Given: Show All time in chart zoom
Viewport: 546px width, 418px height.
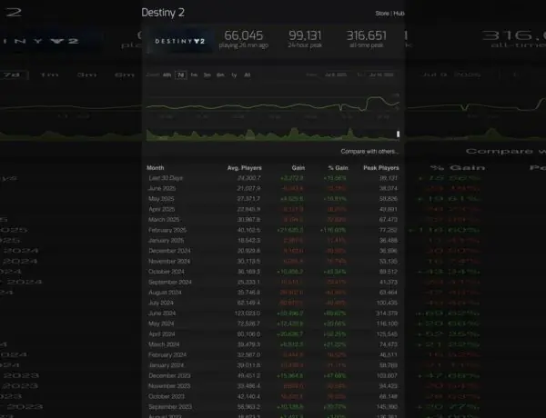Looking at the screenshot, I should [x=248, y=75].
